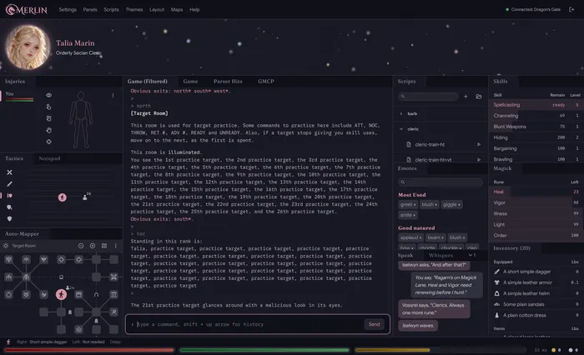
Task: Open Auto-Mapper three-dot options menu
Action: (x=115, y=246)
